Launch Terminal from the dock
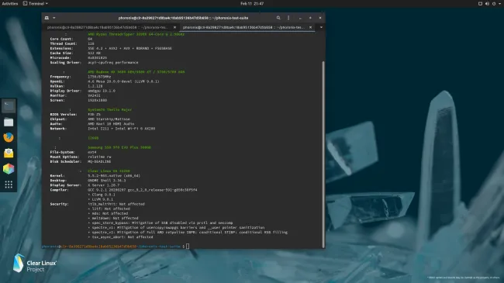504x283 pixels. [x=9, y=106]
